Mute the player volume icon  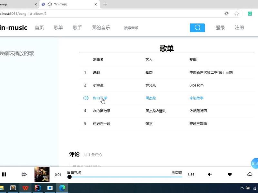[210, 174]
